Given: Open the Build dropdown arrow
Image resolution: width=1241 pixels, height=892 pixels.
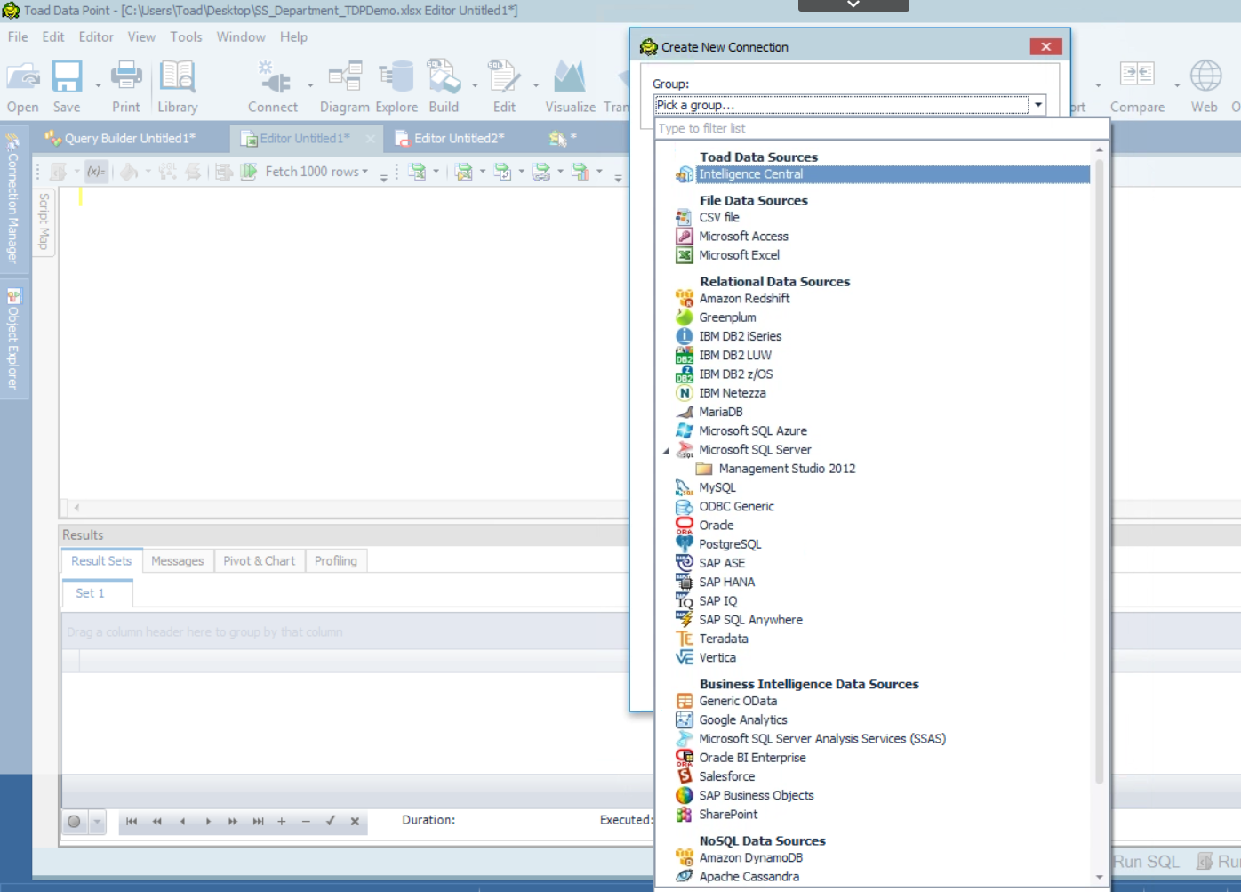Looking at the screenshot, I should [475, 86].
